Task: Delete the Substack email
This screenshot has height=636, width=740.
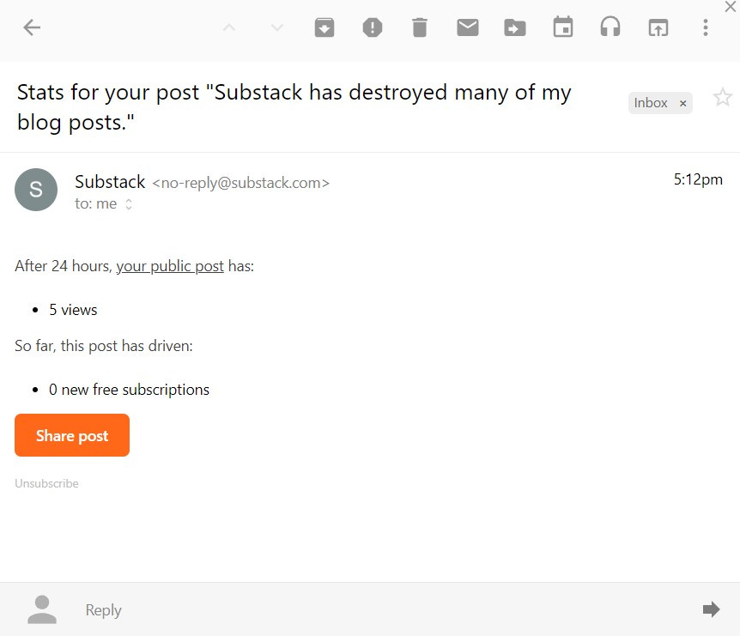Action: point(419,27)
